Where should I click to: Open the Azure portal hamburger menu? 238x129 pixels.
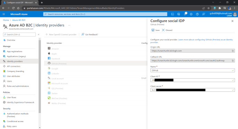click(4, 14)
